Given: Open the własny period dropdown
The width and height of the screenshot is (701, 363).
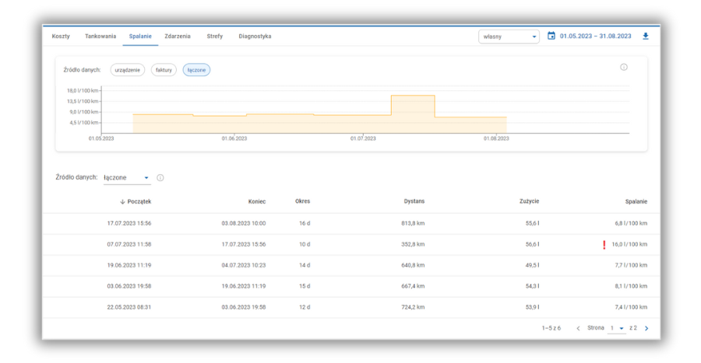Looking at the screenshot, I should click(509, 37).
